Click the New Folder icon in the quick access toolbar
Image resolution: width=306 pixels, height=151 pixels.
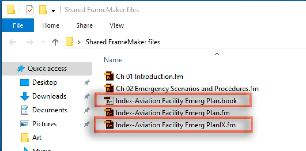tap(43, 10)
